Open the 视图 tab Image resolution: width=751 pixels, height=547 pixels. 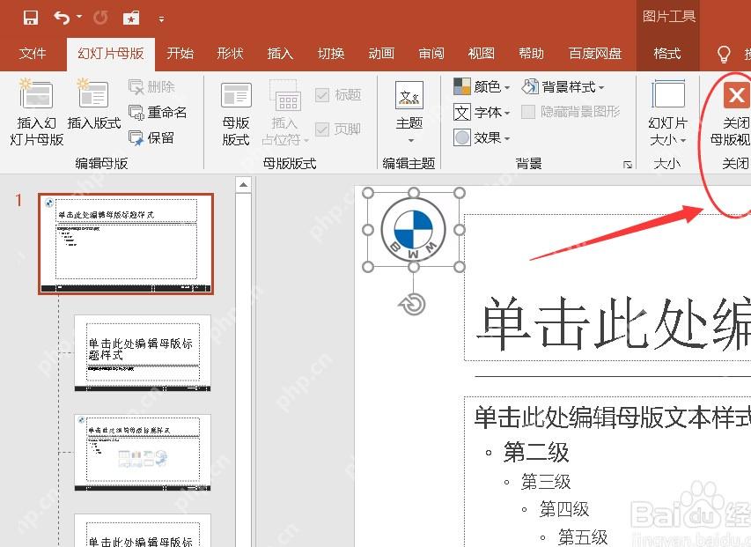coord(481,53)
